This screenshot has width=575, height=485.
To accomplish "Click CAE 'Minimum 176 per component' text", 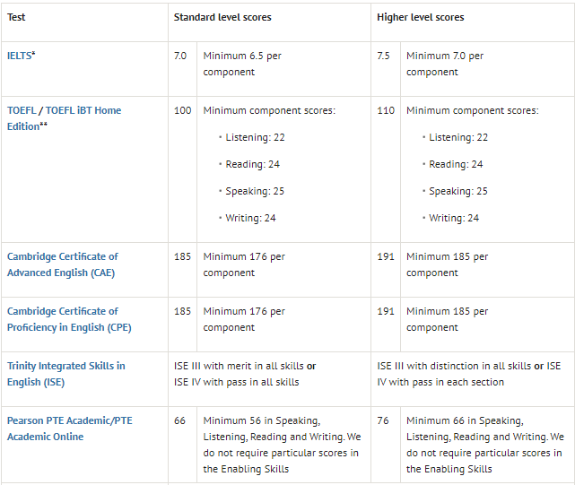I will [244, 264].
